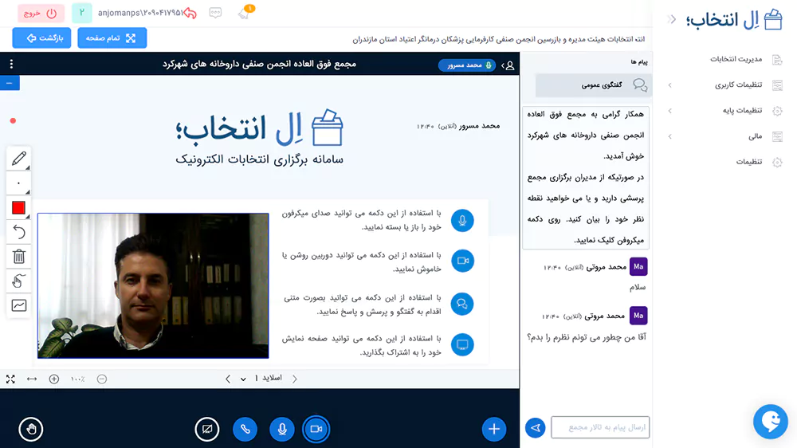Raise hand using the hand icon
Viewport: 797px width, 448px height.
pos(30,430)
